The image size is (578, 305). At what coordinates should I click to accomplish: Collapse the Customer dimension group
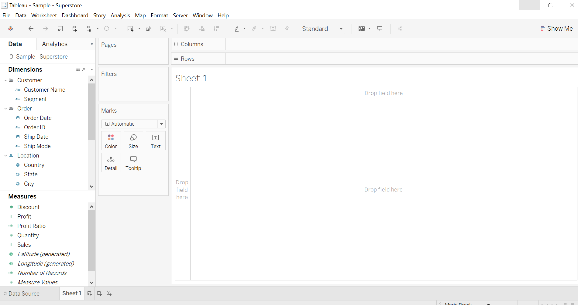(5, 80)
